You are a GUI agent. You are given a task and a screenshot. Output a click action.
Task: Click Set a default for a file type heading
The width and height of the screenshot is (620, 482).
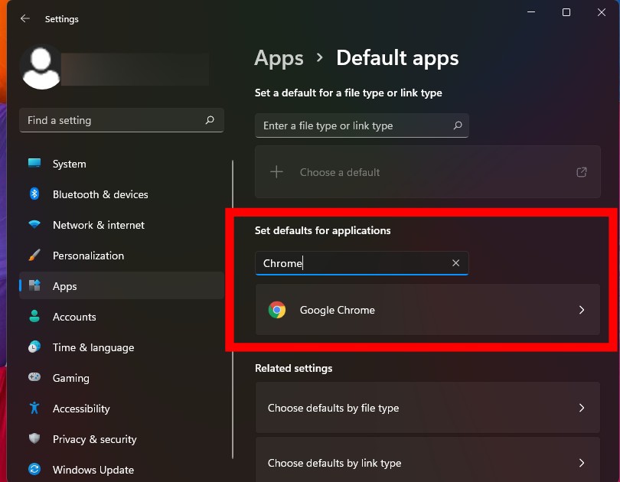point(348,93)
